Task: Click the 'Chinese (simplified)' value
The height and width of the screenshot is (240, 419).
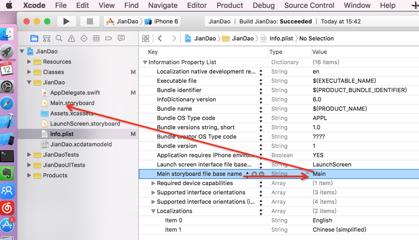Action: point(339,230)
